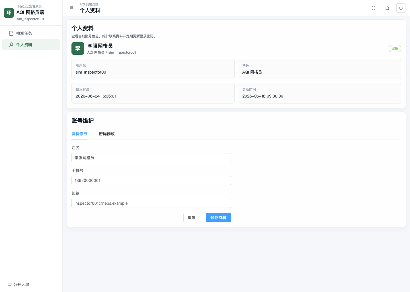Click the 李 avatar badge

[78, 48]
